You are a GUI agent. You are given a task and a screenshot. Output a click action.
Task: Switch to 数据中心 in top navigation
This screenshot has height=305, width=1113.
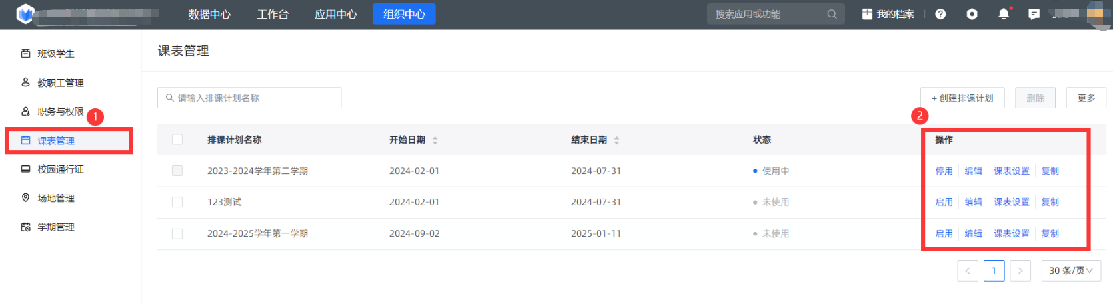(209, 14)
